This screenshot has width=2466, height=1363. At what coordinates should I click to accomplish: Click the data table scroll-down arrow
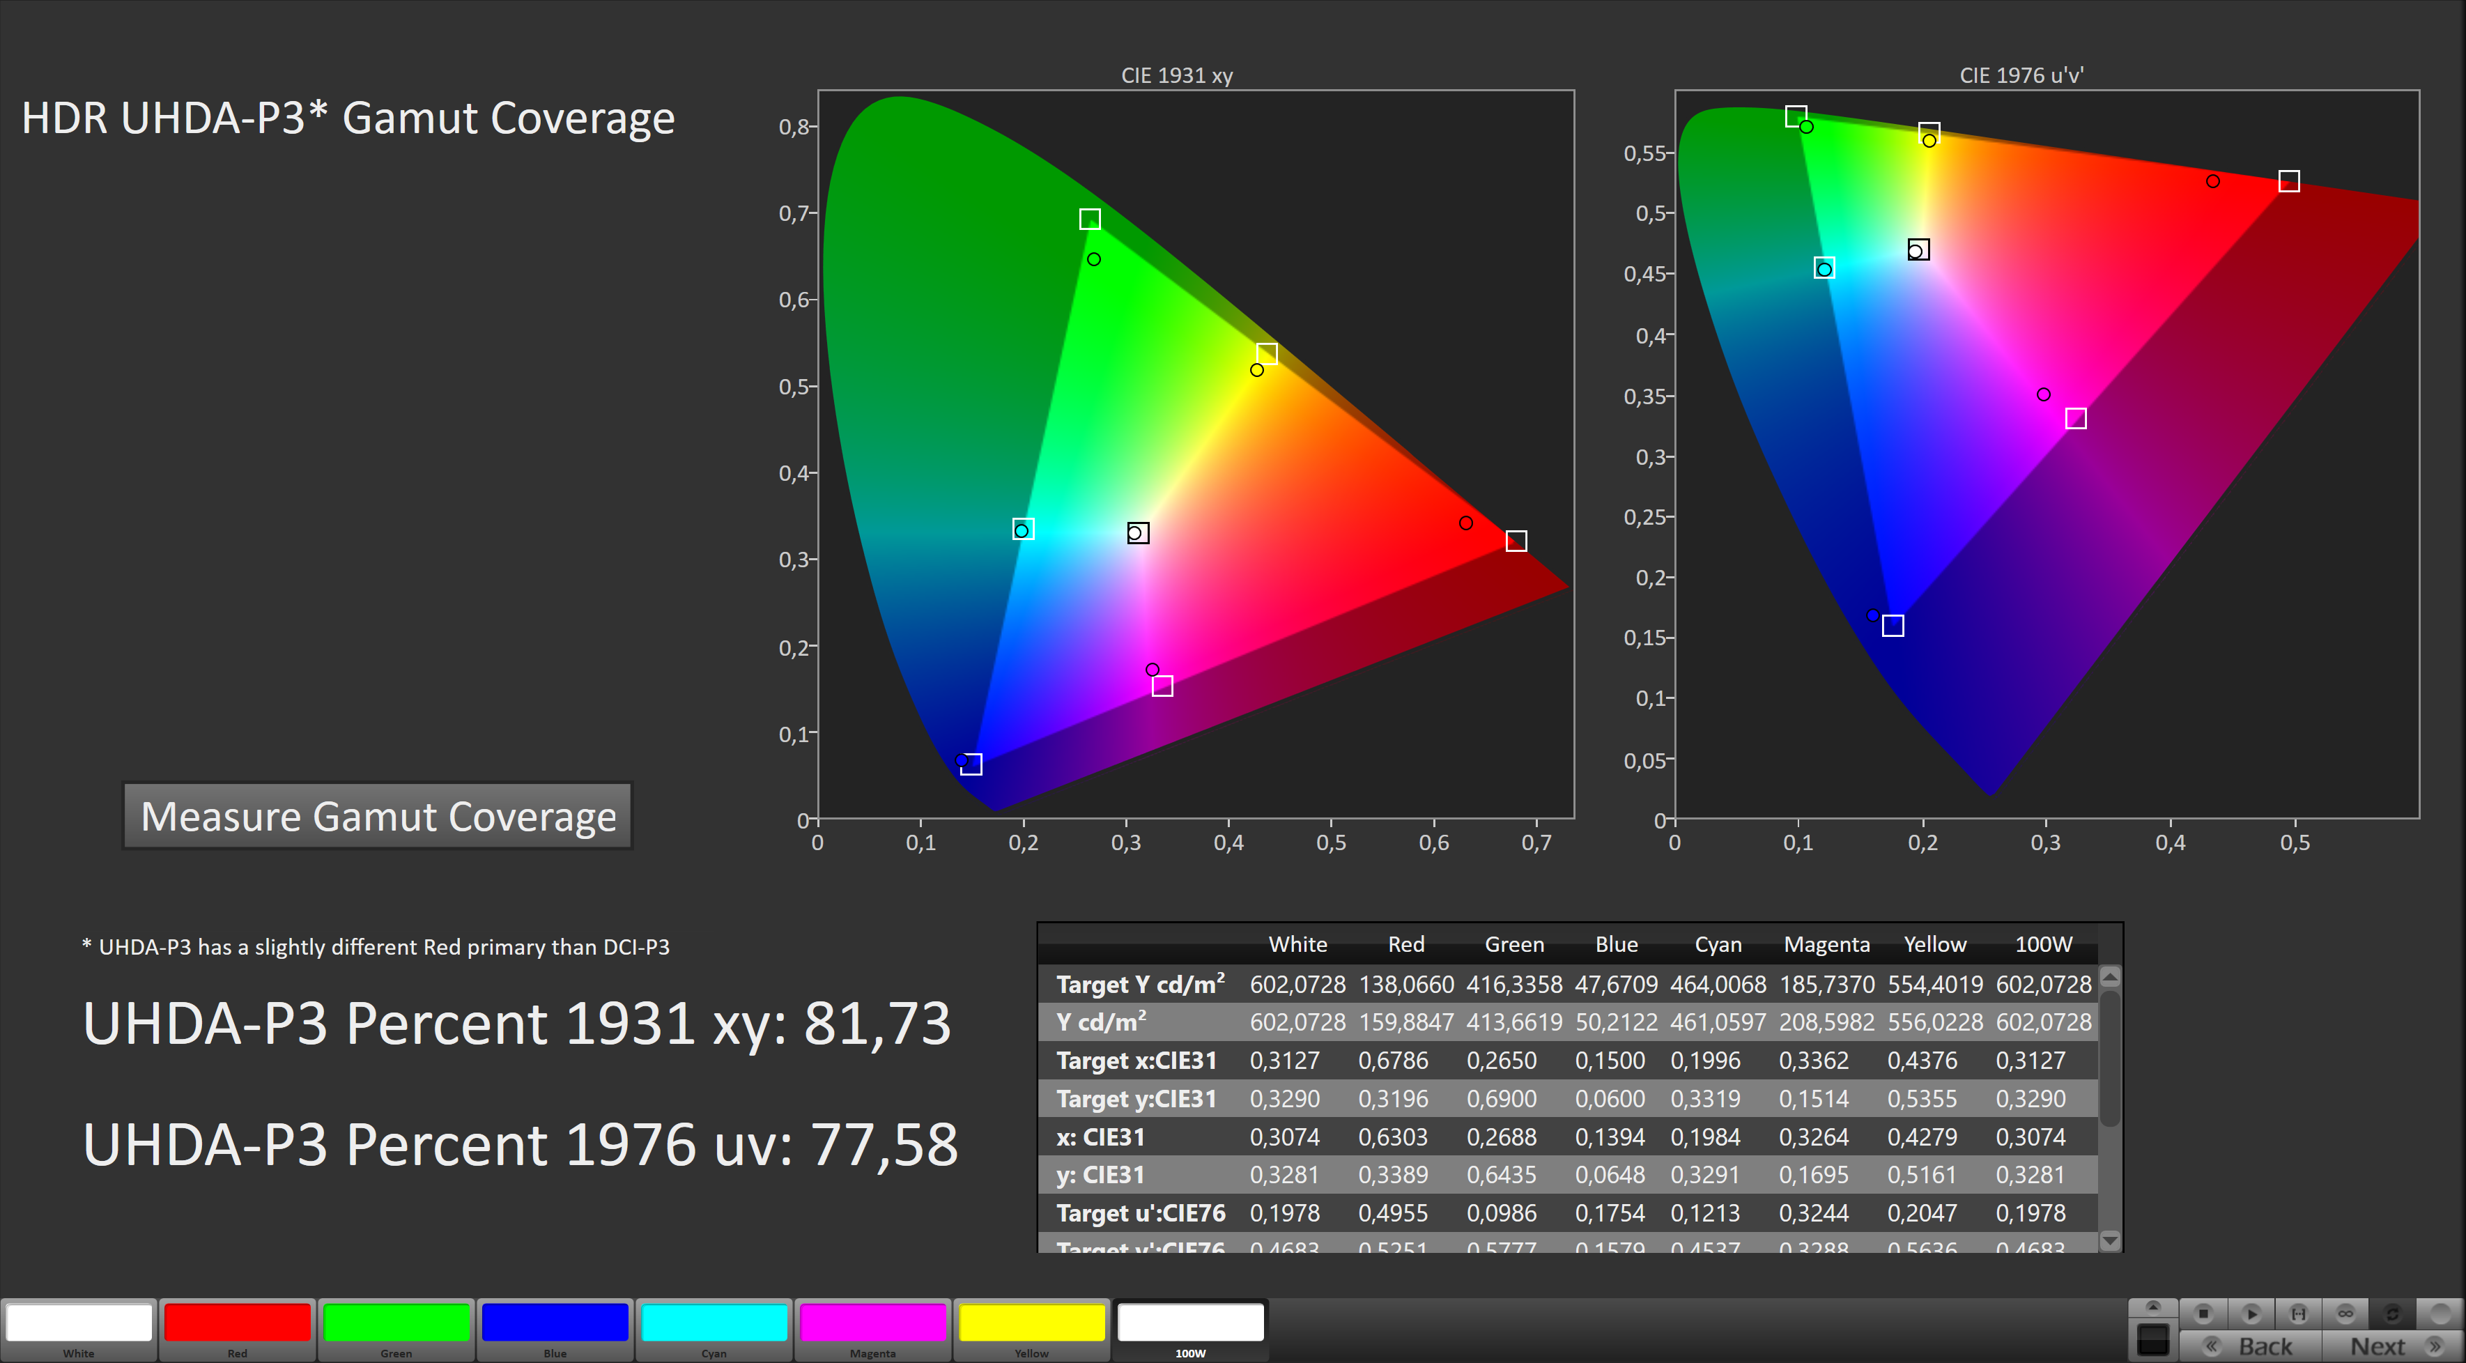pos(2110,1240)
